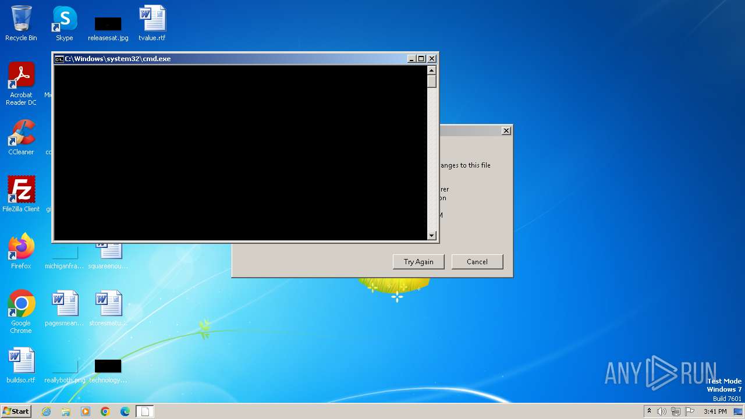Screen dimensions: 745x419
Task: Open the CCleaner desktop shortcut
Action: [x=21, y=137]
